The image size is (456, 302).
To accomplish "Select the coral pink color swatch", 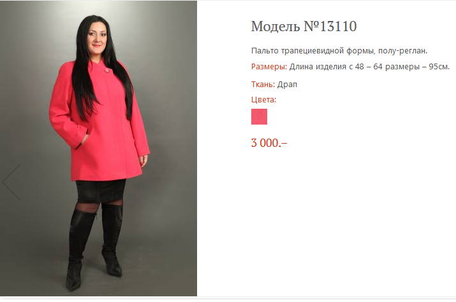I will pyautogui.click(x=259, y=117).
